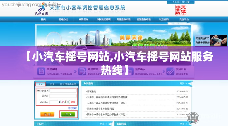Switch to the 个人 login tab
The image size is (228, 126).
point(41,84)
